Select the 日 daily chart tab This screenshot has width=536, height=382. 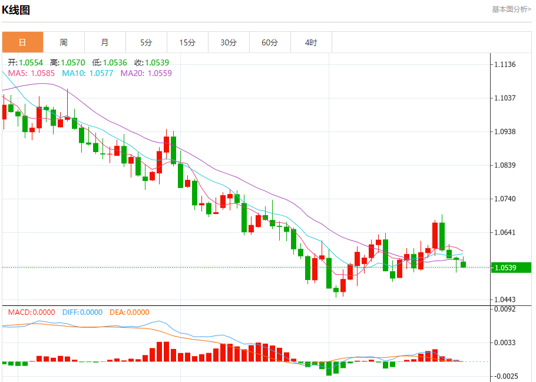[x=22, y=42]
